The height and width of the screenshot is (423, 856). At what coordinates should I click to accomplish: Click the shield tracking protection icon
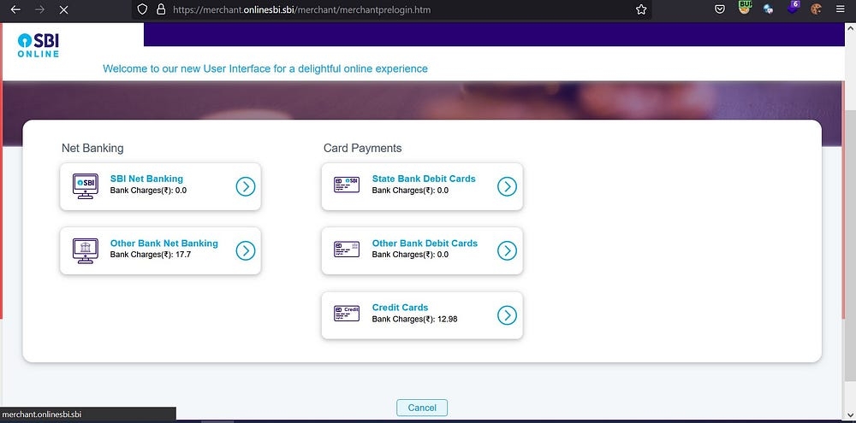[x=143, y=9]
